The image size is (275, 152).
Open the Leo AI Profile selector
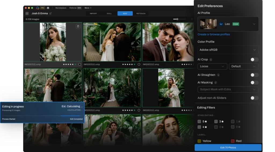(x=228, y=24)
